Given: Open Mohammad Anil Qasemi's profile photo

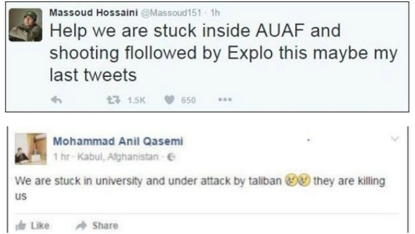Looking at the screenshot, I should pyautogui.click(x=31, y=149).
